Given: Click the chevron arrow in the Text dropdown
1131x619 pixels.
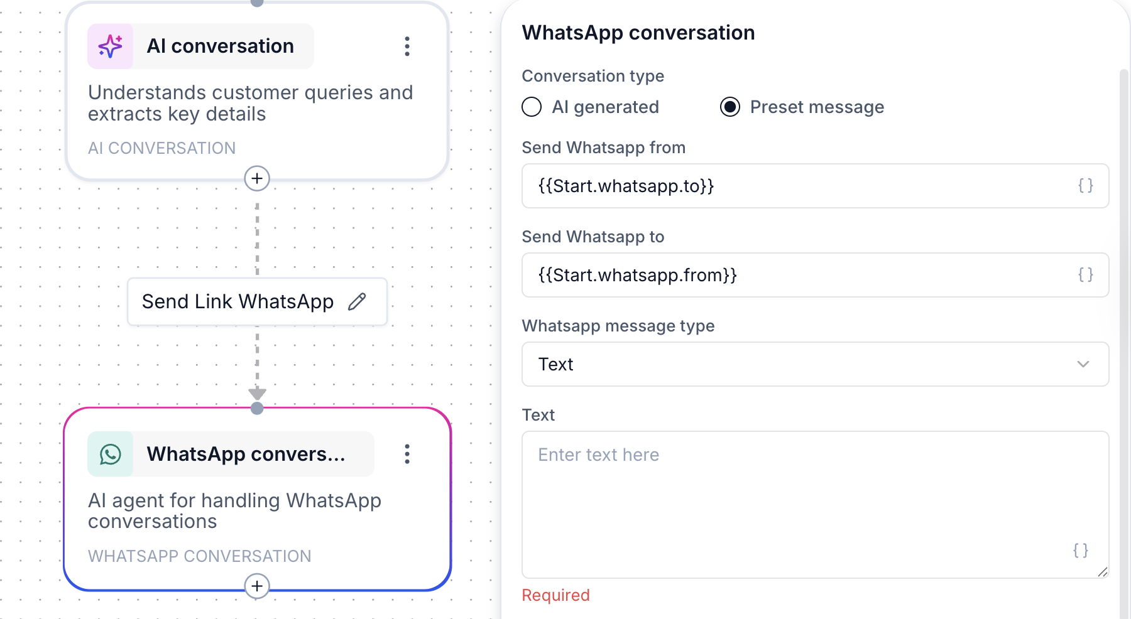Looking at the screenshot, I should tap(1083, 364).
